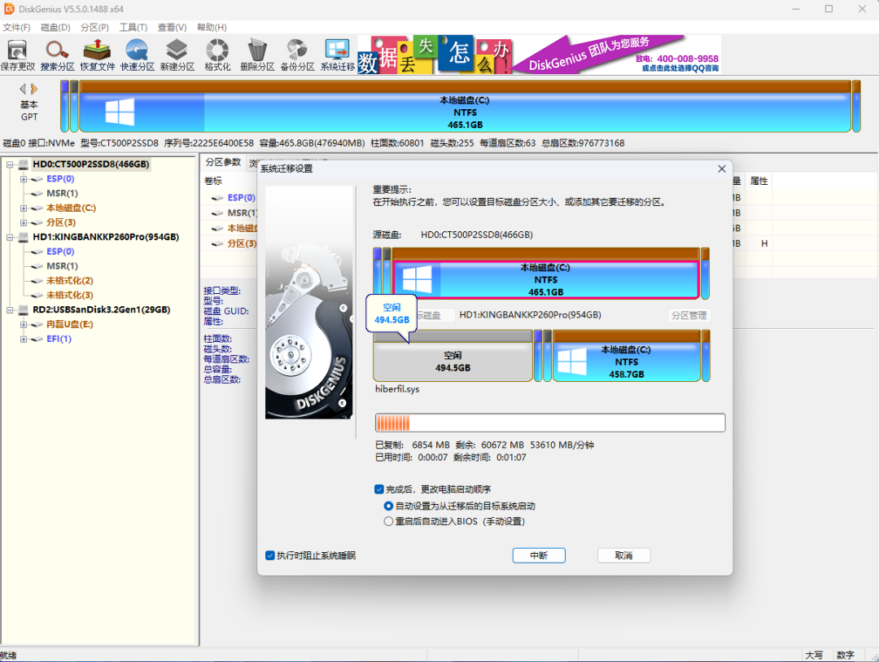Select ESP(0) under HD1 in tree
The image size is (879, 662).
(x=60, y=252)
